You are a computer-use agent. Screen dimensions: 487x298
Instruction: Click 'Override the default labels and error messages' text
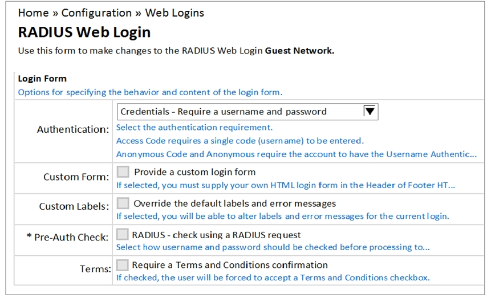(x=235, y=203)
